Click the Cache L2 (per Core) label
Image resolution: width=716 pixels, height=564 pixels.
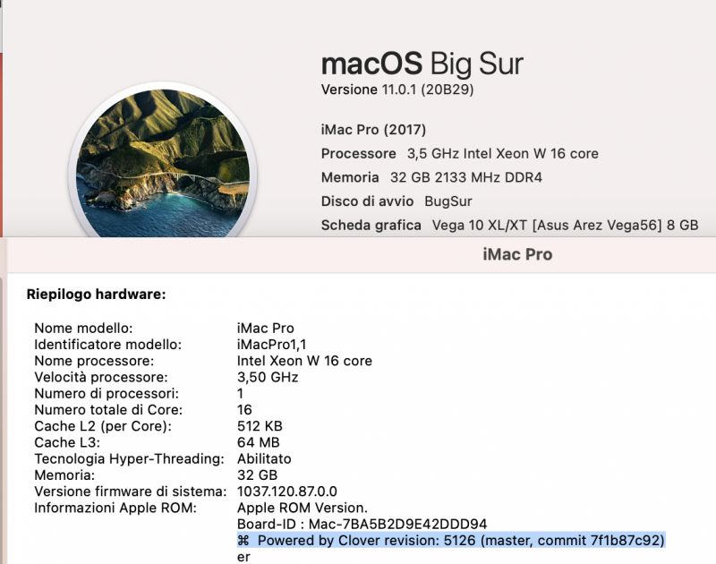pyautogui.click(x=103, y=426)
